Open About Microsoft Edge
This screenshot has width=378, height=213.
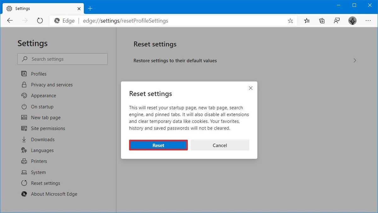[x=54, y=194]
